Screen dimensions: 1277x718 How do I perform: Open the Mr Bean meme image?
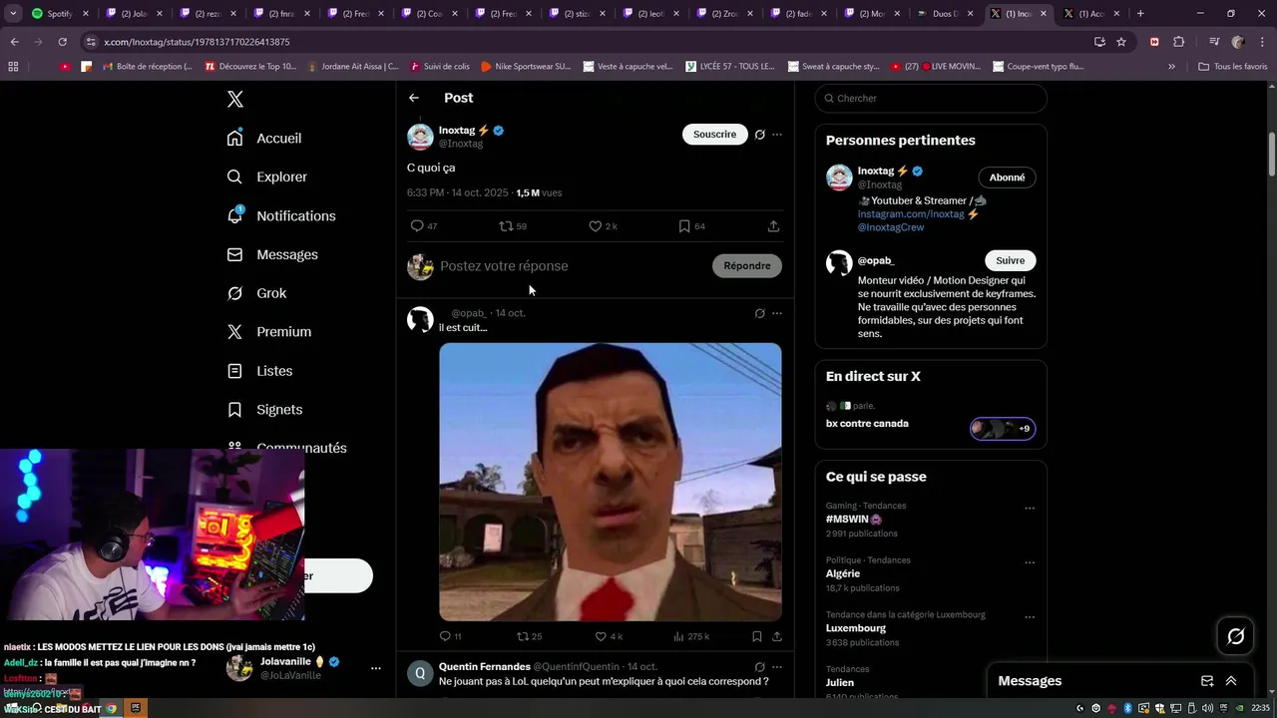coord(611,482)
